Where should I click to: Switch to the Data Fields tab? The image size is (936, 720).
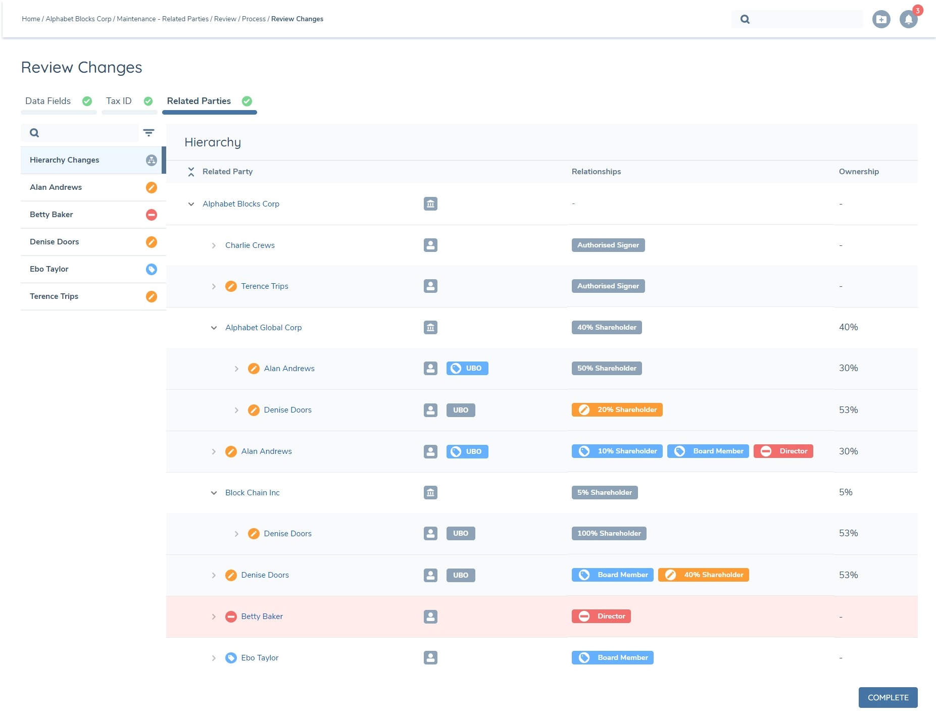click(x=48, y=101)
